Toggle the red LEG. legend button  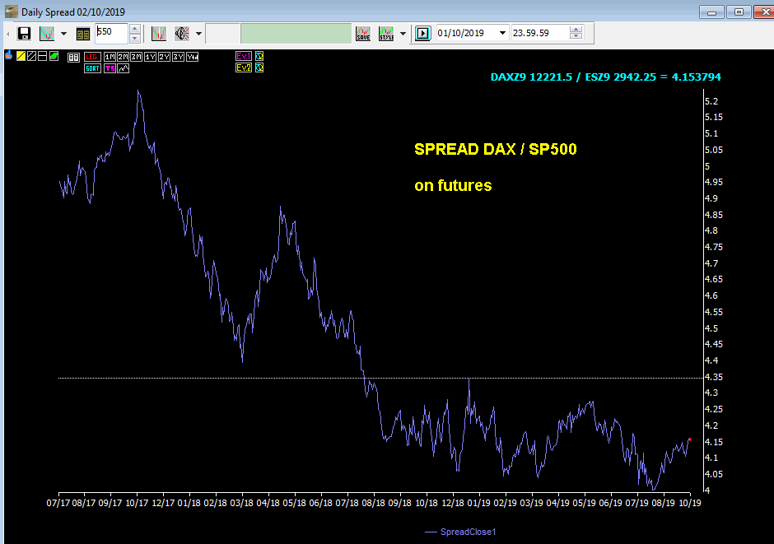[x=92, y=57]
